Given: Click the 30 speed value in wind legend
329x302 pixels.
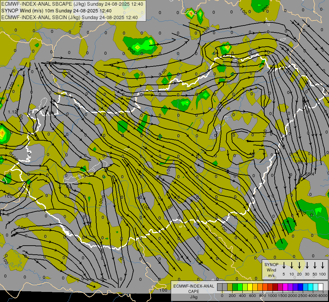Looking at the screenshot, I should (x=307, y=274).
